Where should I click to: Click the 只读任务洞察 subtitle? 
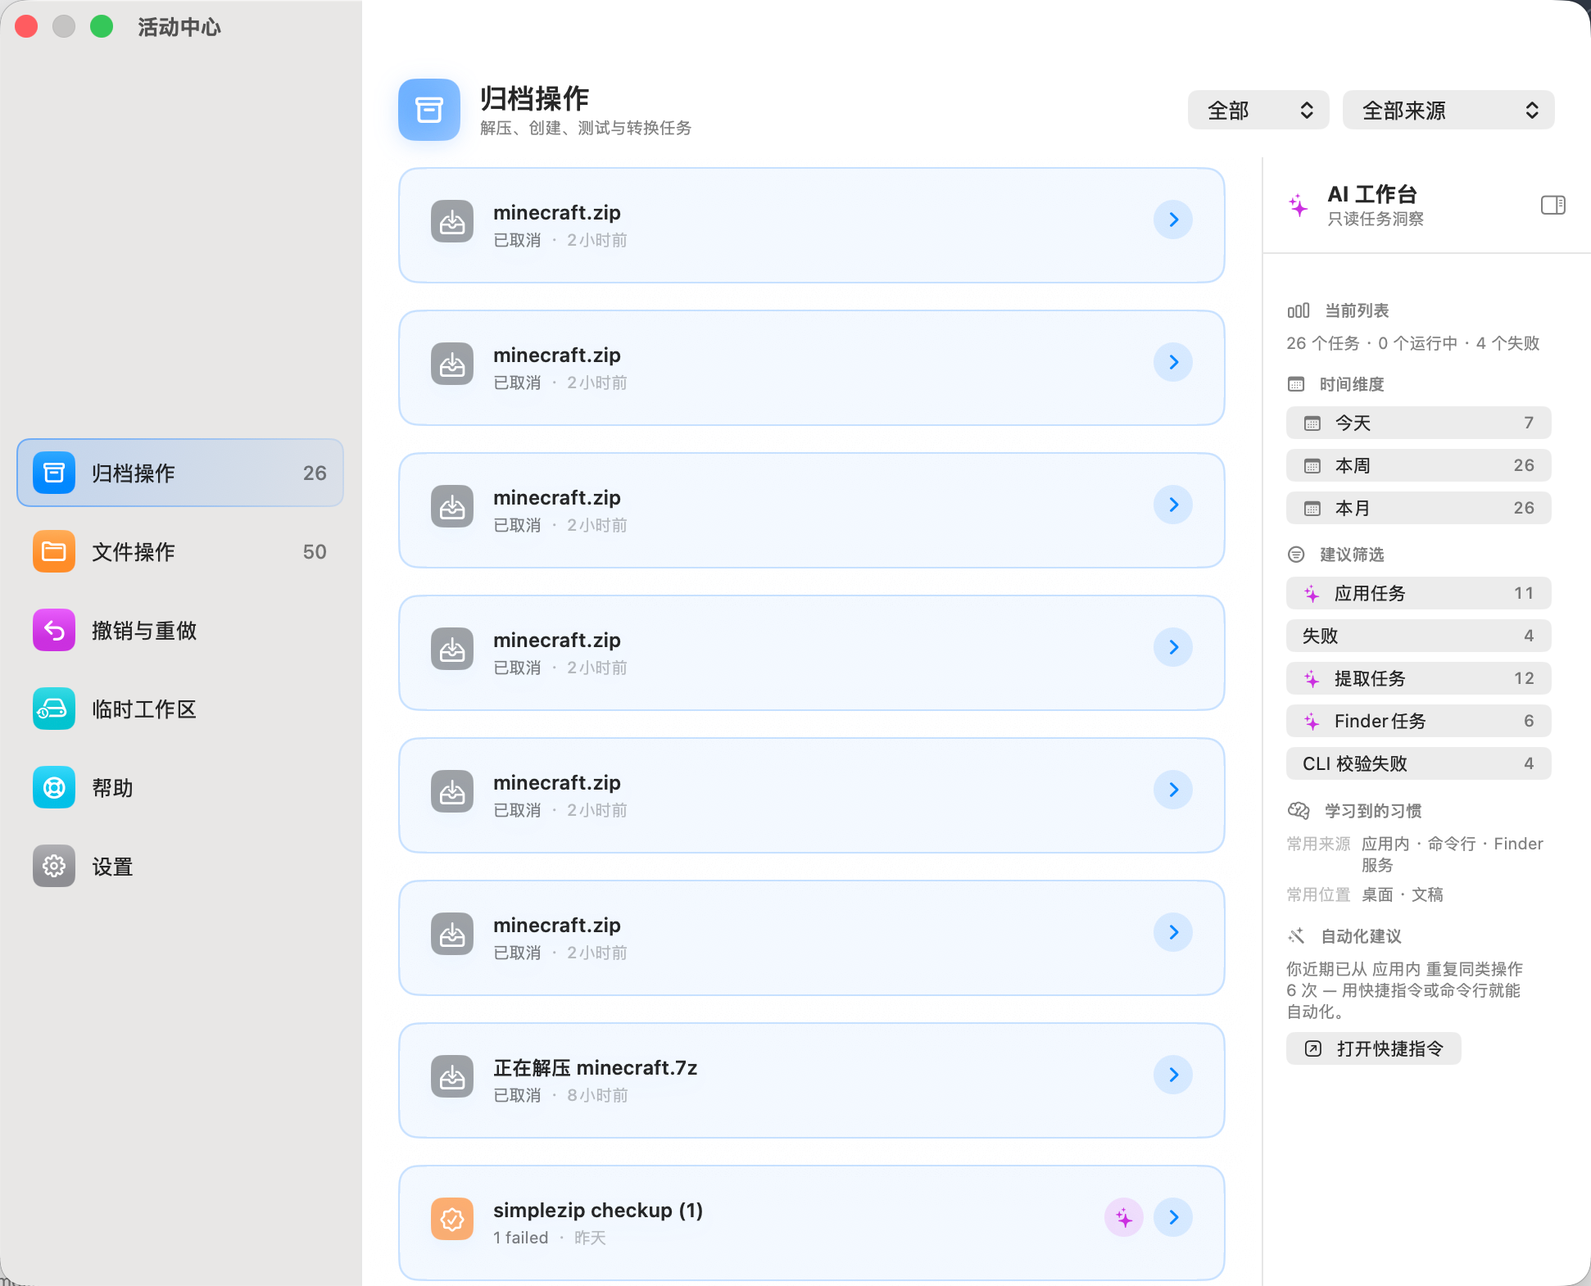(x=1376, y=219)
